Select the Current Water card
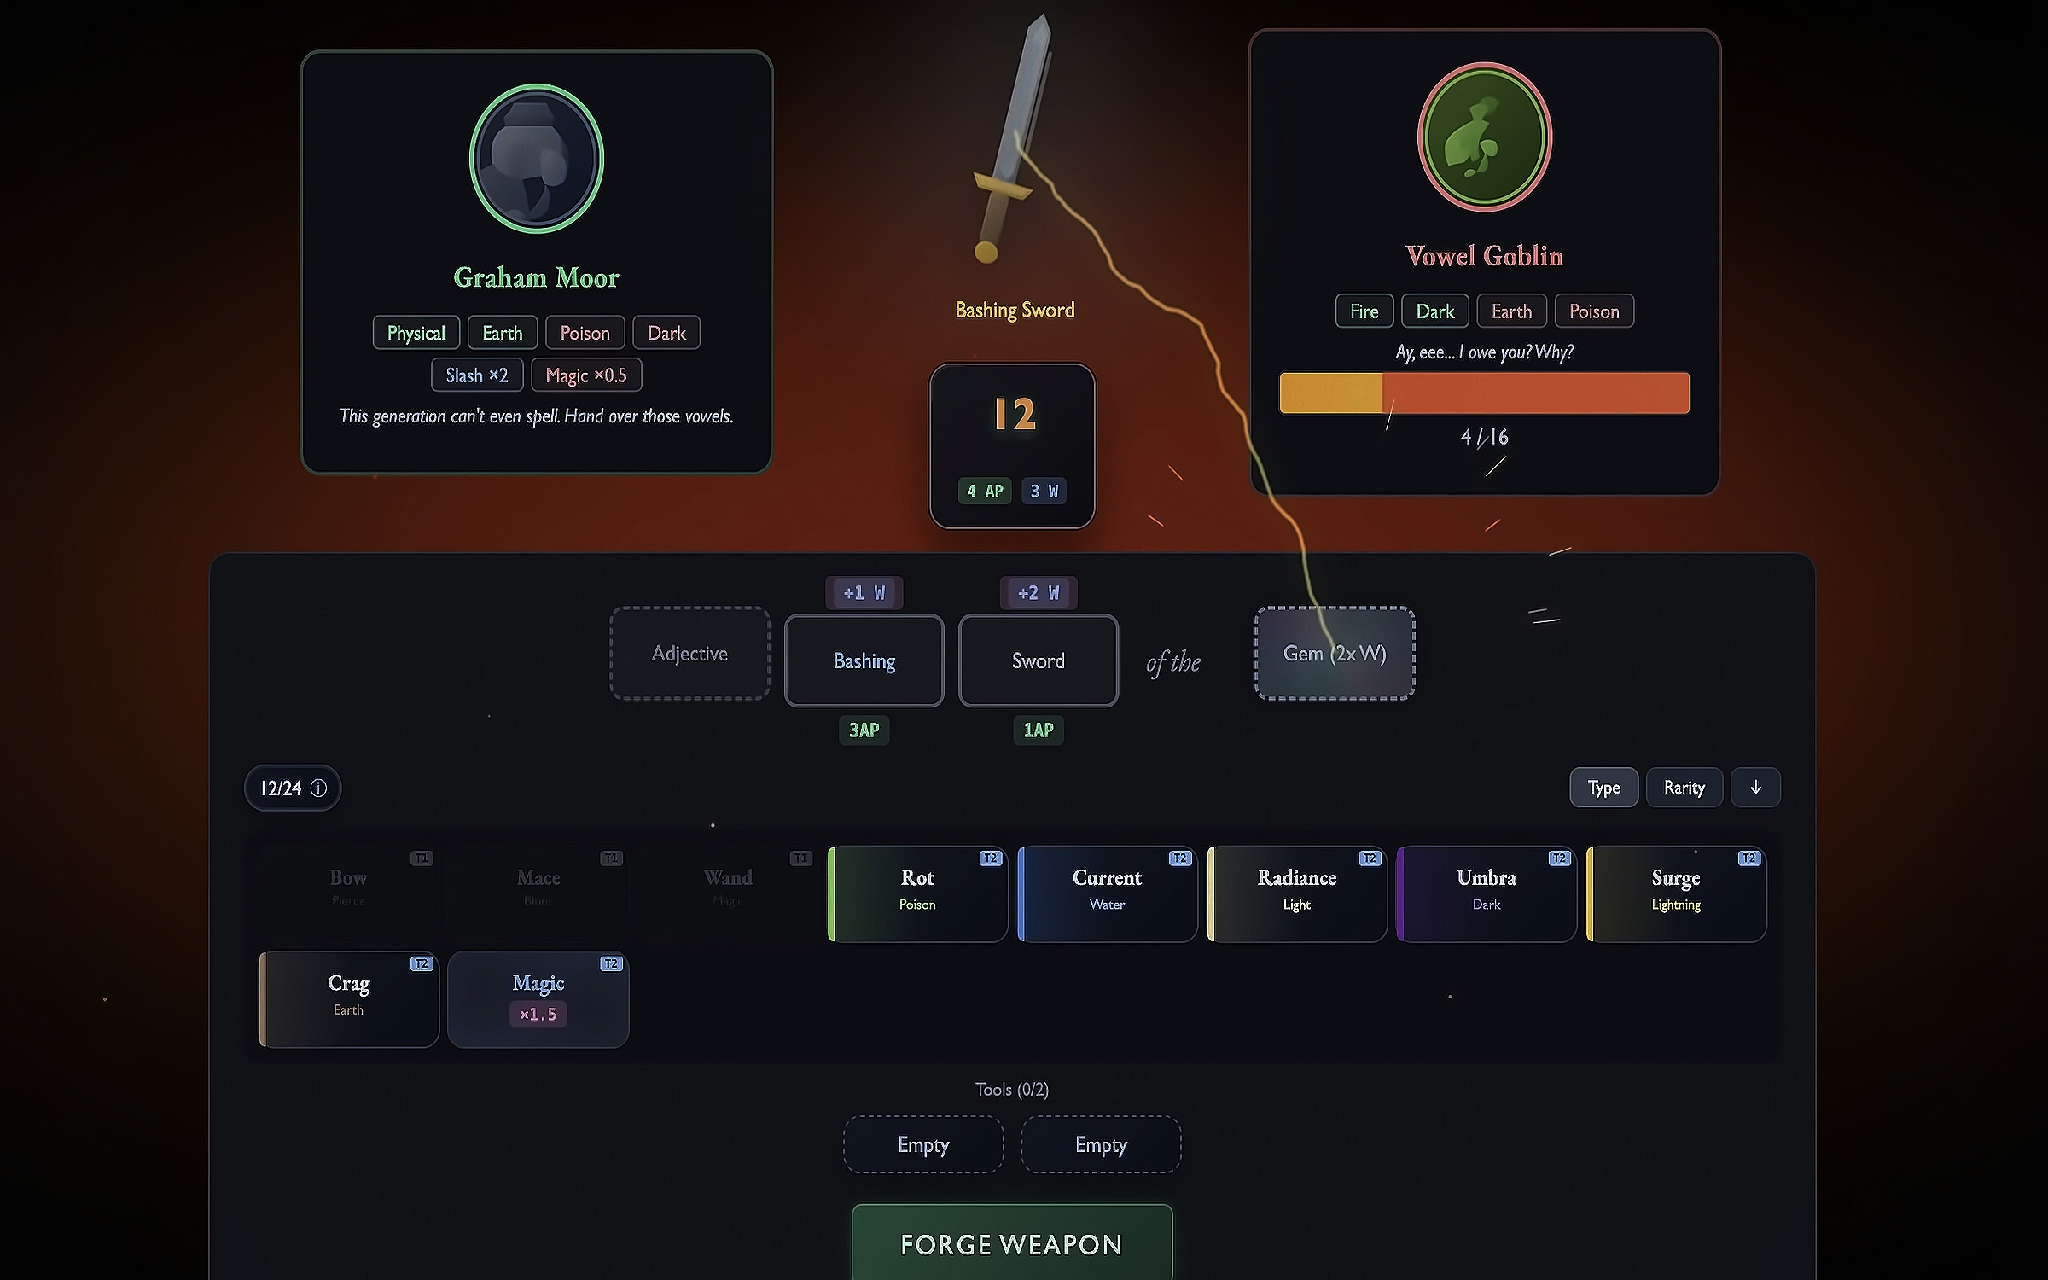The width and height of the screenshot is (2048, 1280). pos(1107,893)
